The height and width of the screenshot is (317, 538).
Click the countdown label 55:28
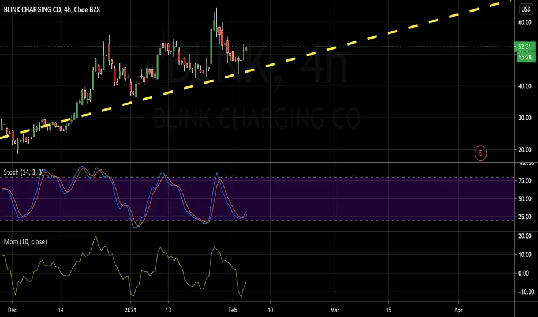[526, 57]
